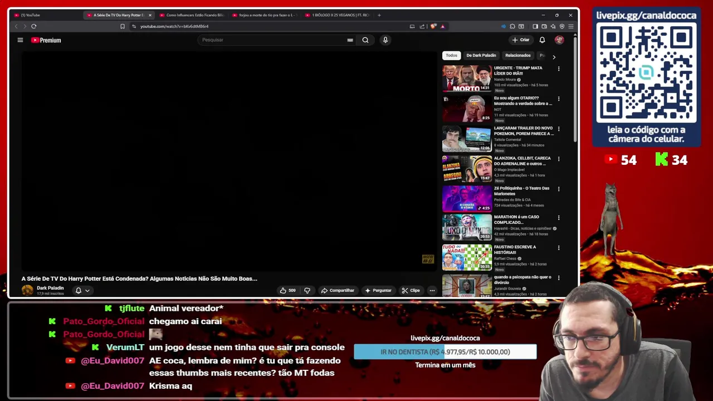Select the De Dark Paladin chip

[x=481, y=55]
